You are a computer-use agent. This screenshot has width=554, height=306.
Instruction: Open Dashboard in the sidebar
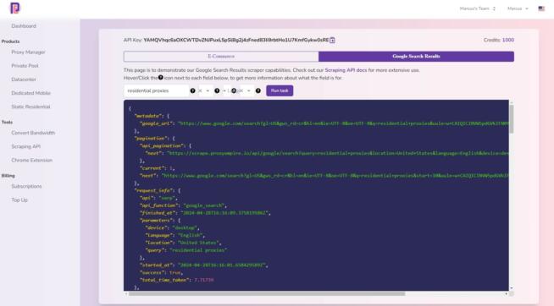pyautogui.click(x=24, y=26)
